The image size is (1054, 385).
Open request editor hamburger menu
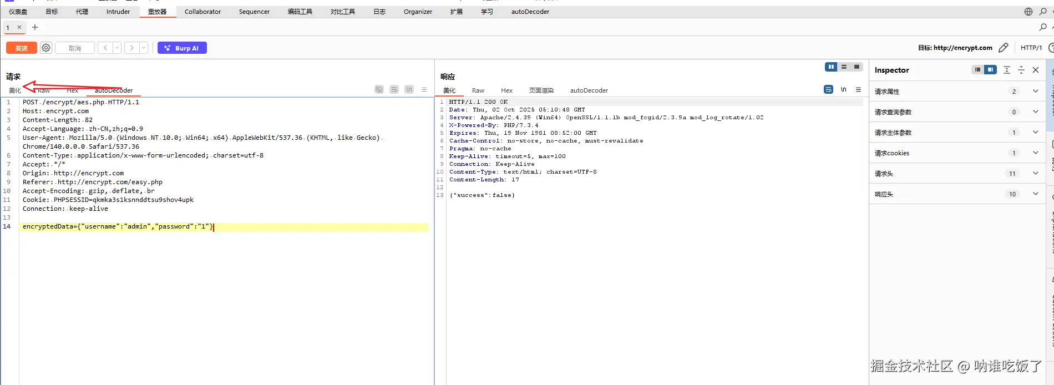tap(424, 89)
